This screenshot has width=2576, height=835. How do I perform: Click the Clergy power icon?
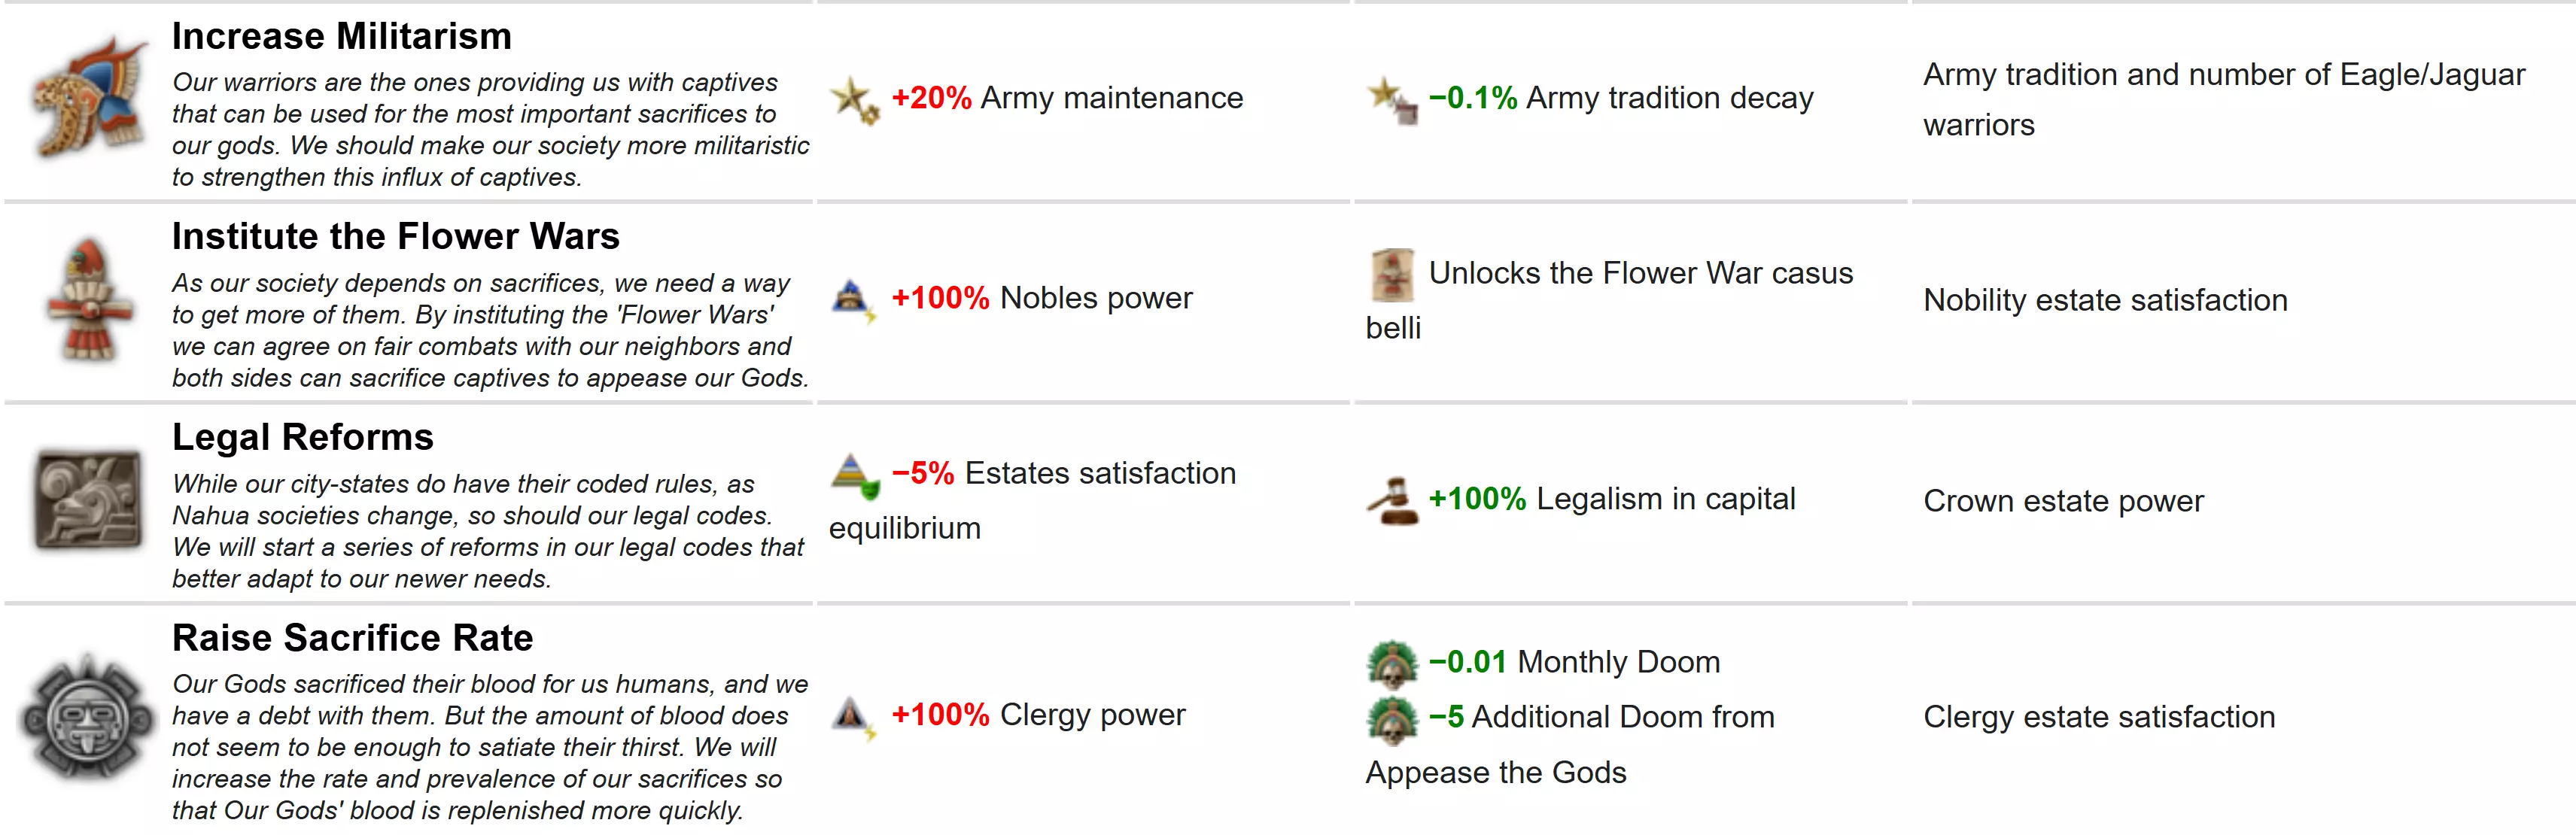pyautogui.click(x=853, y=716)
